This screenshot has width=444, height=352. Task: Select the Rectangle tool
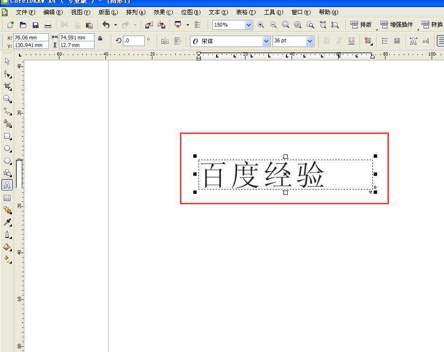coord(7,136)
